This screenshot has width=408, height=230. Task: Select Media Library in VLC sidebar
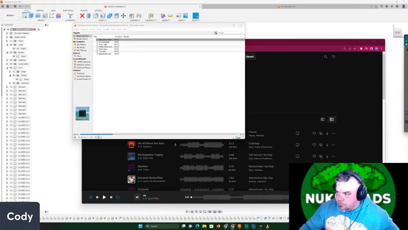pos(82,39)
